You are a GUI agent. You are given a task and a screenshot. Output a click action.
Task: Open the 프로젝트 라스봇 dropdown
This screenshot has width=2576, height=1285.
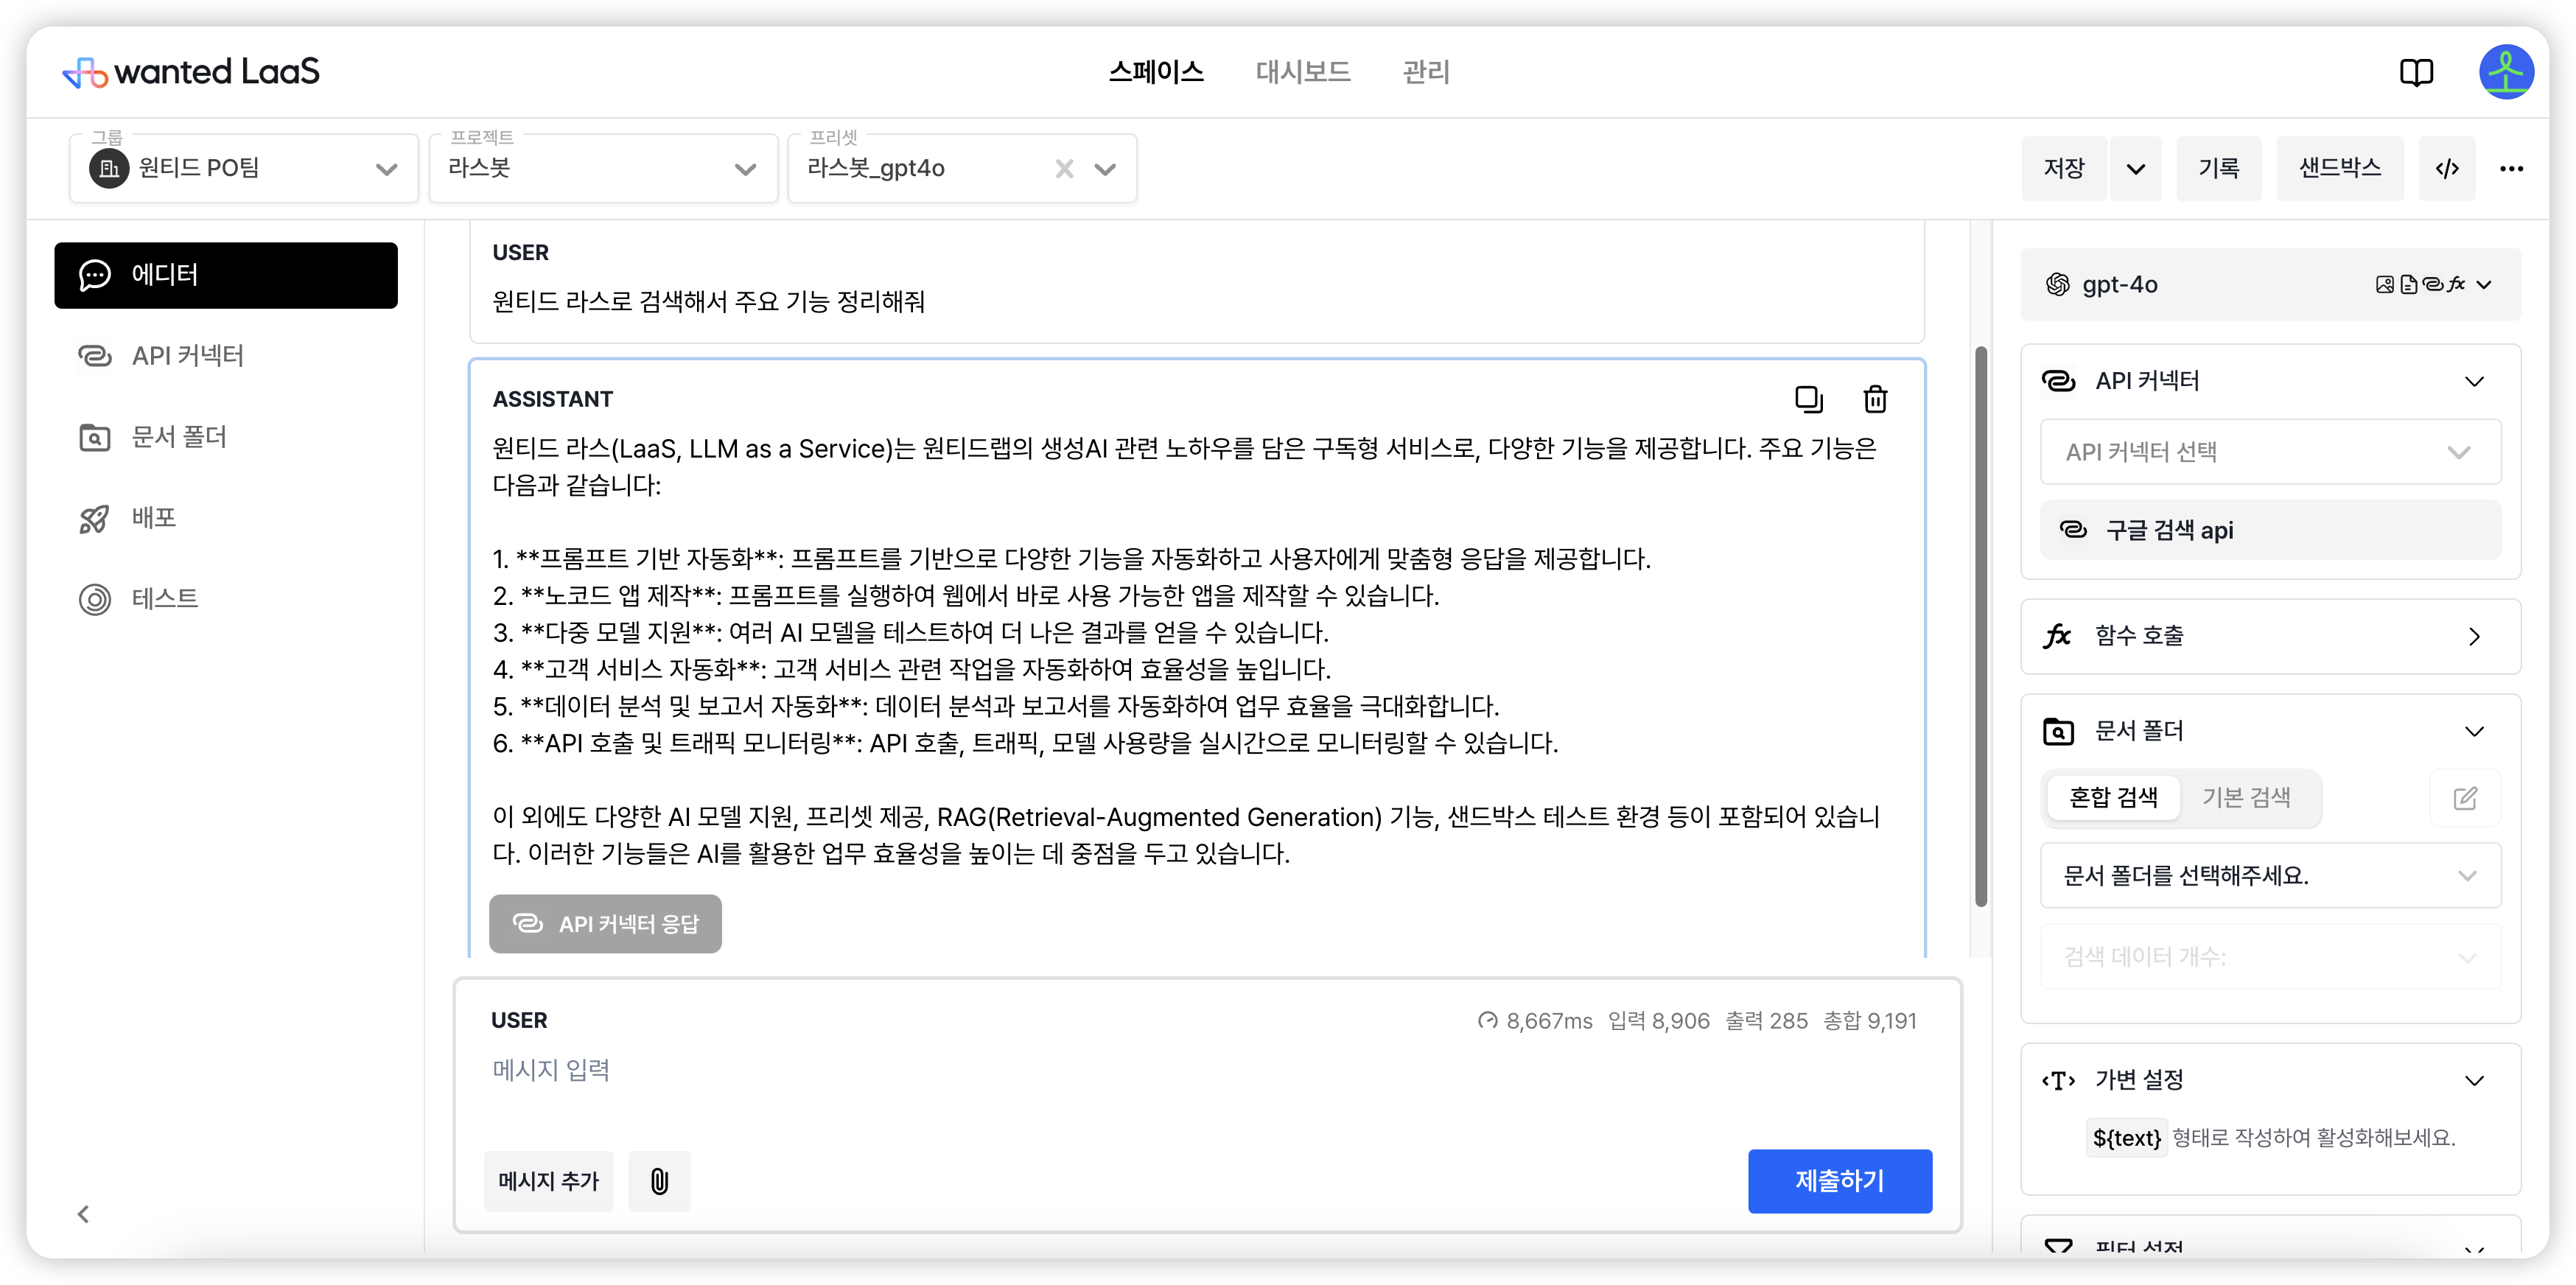(x=603, y=168)
